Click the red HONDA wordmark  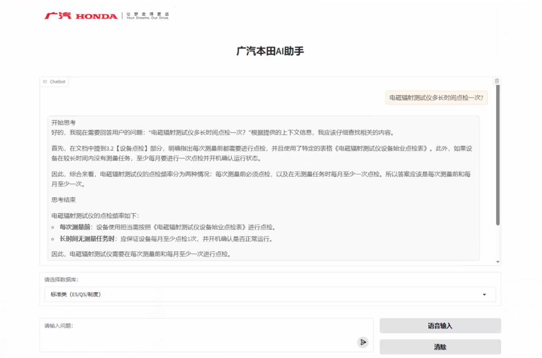(x=96, y=16)
